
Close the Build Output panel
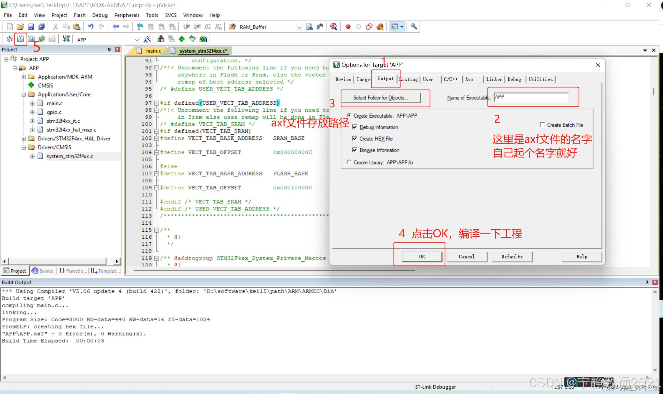[x=655, y=282]
